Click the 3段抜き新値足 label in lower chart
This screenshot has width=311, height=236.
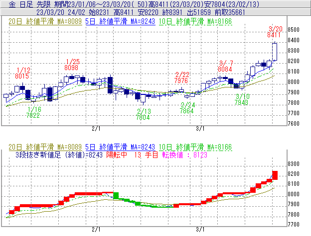tap(45, 154)
